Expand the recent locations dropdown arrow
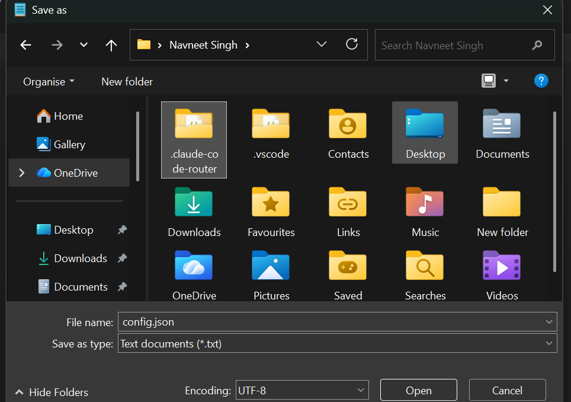This screenshot has width=571, height=402. (84, 45)
